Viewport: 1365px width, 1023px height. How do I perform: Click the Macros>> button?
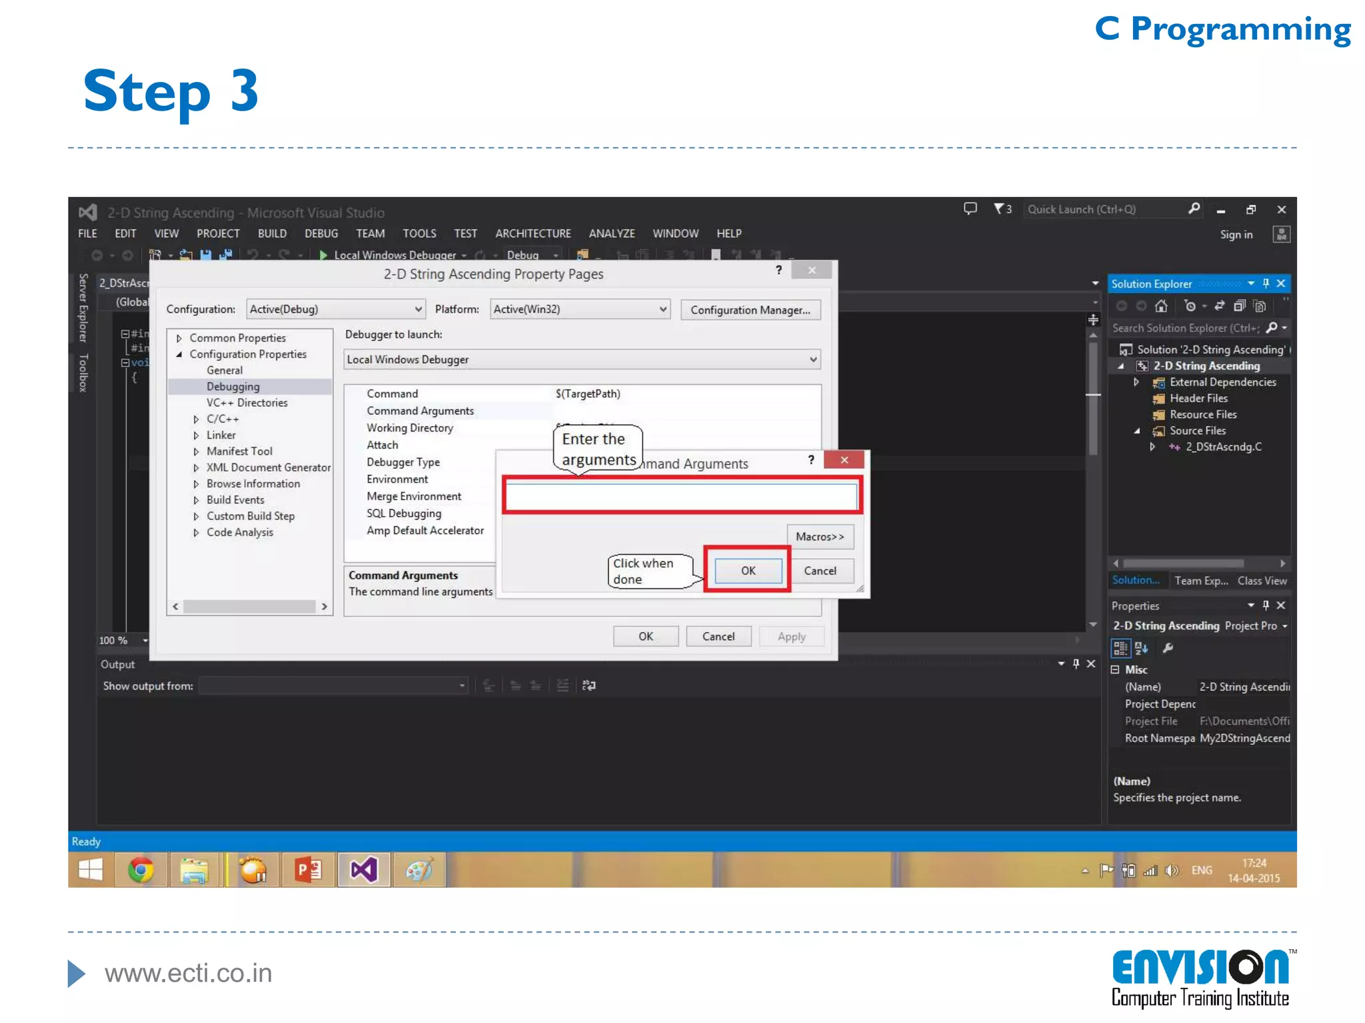[820, 537]
